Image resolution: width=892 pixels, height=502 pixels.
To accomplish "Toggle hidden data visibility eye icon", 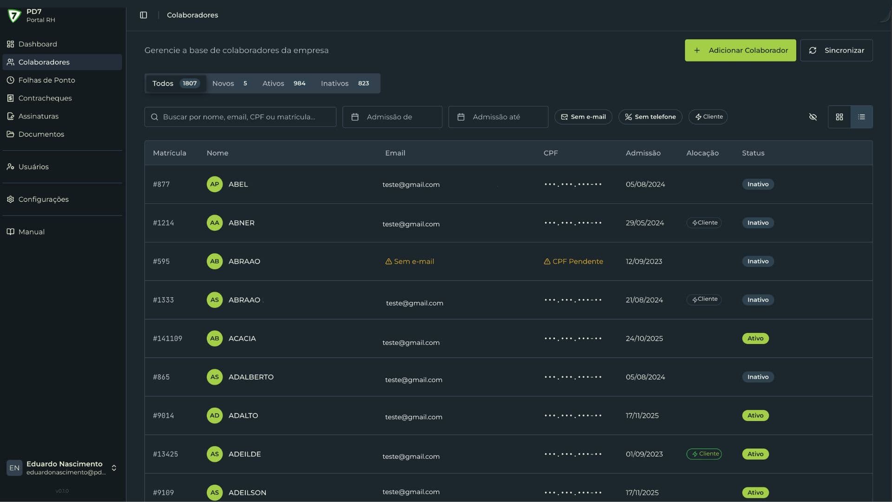I will (813, 117).
